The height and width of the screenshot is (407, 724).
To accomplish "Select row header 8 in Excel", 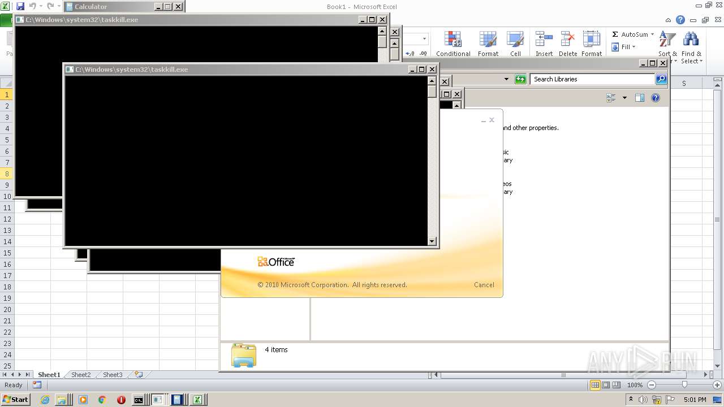I will tap(7, 174).
